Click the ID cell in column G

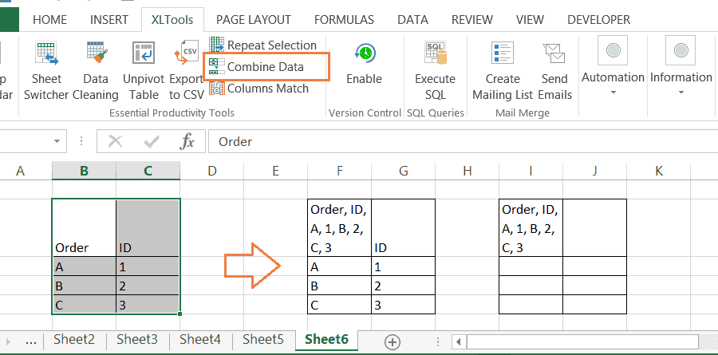click(x=404, y=227)
